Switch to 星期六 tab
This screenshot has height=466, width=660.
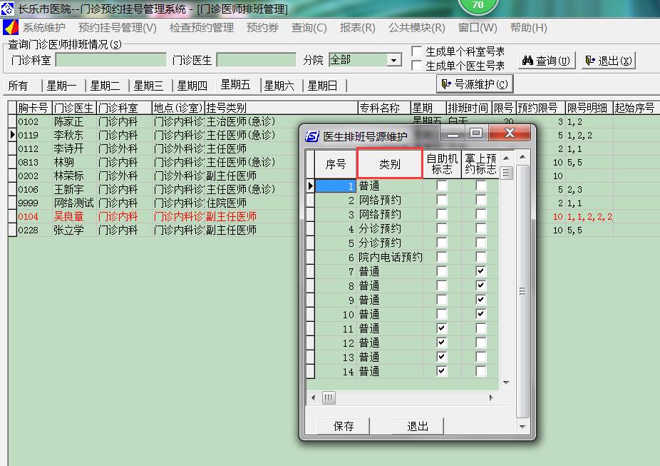point(279,86)
